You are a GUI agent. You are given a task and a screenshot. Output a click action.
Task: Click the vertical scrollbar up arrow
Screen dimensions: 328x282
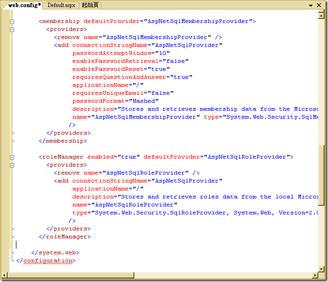(x=321, y=16)
